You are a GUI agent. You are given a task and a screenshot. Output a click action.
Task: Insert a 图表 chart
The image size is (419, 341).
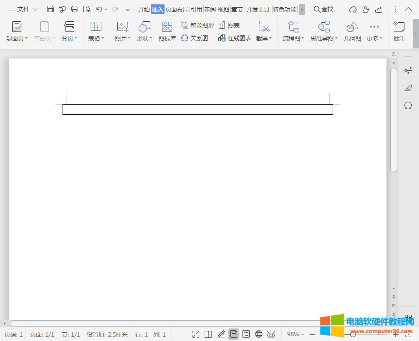[232, 25]
